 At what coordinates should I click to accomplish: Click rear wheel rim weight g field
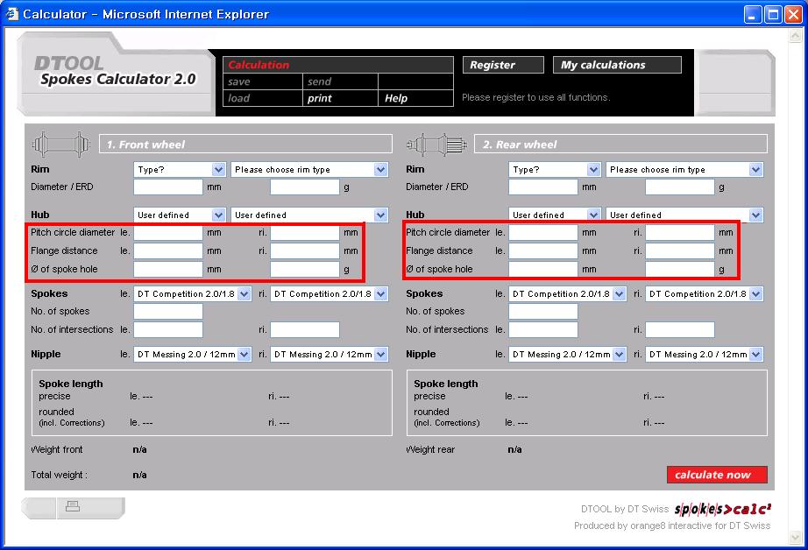680,187
